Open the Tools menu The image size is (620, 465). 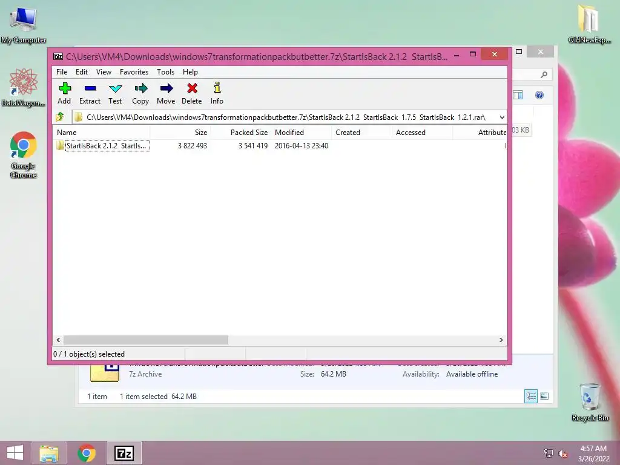(x=165, y=72)
